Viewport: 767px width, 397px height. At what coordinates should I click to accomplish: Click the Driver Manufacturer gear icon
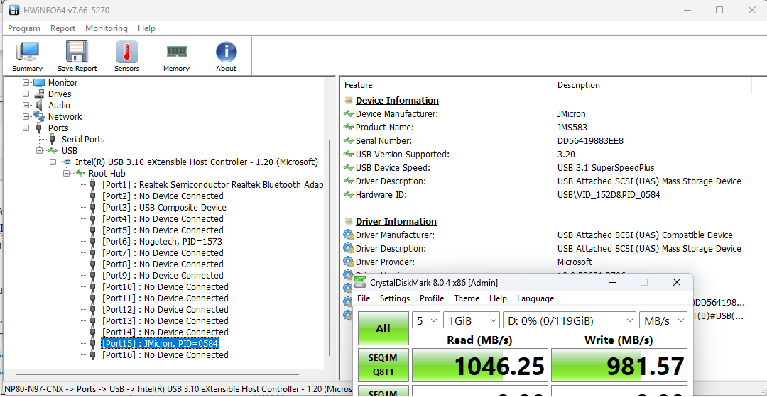[x=348, y=235]
